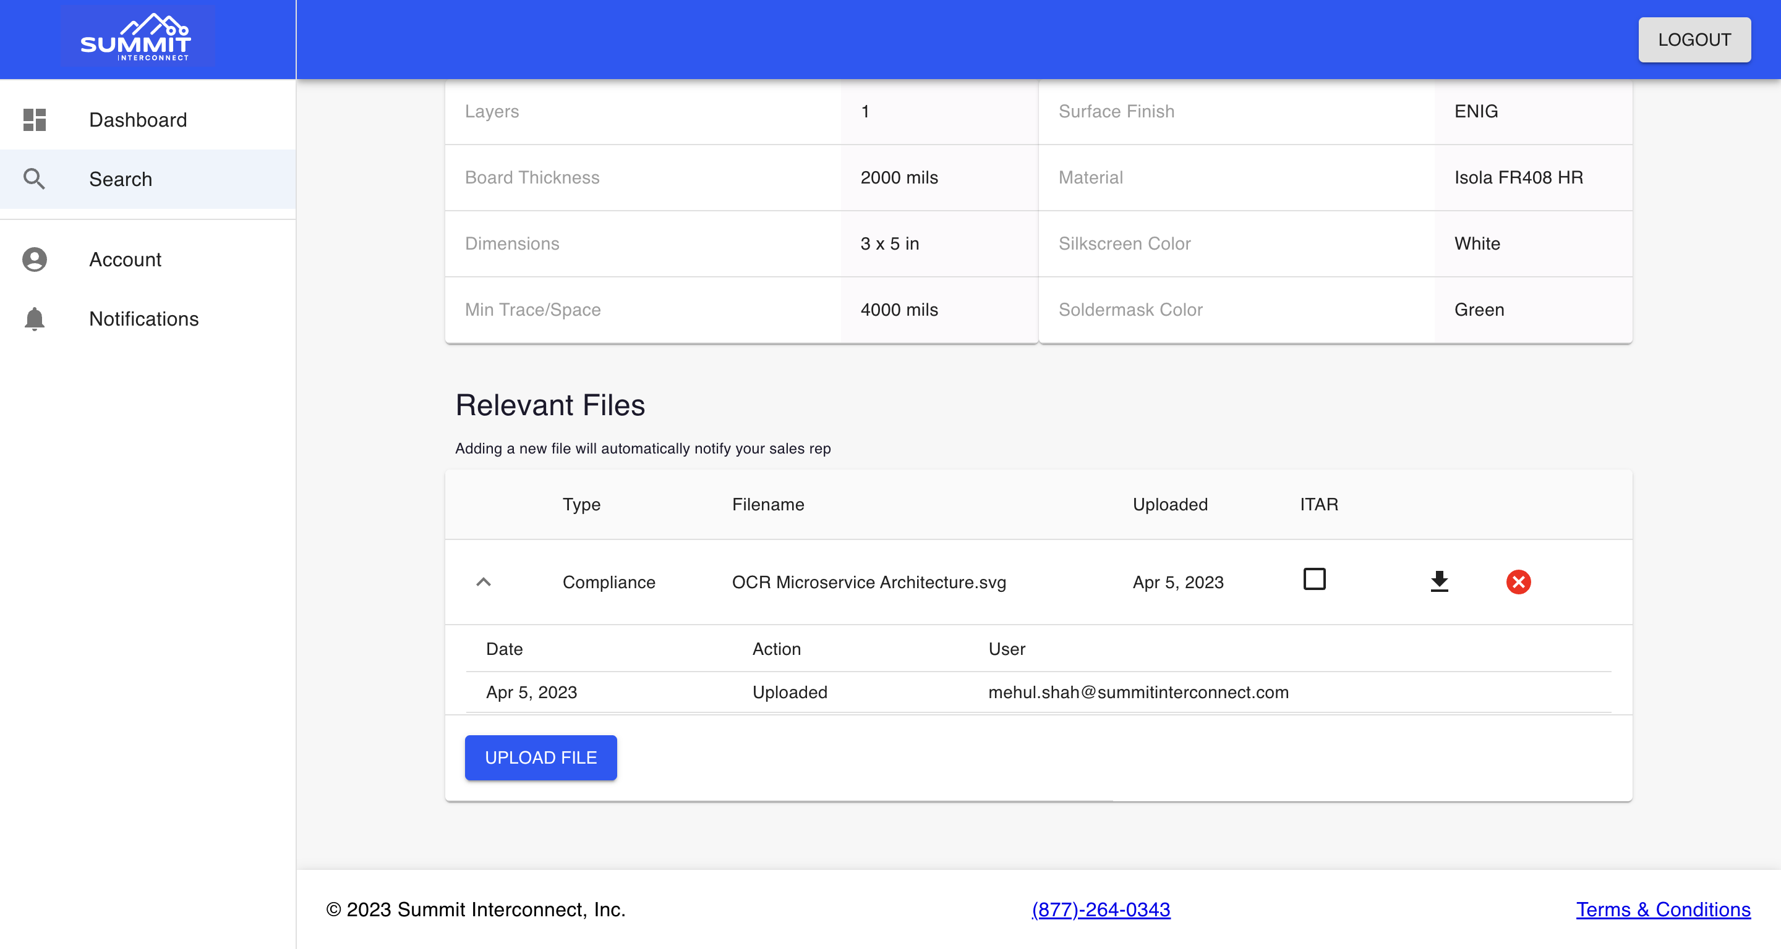The height and width of the screenshot is (949, 1781).
Task: Click the Uploaded column header
Action: point(1171,505)
